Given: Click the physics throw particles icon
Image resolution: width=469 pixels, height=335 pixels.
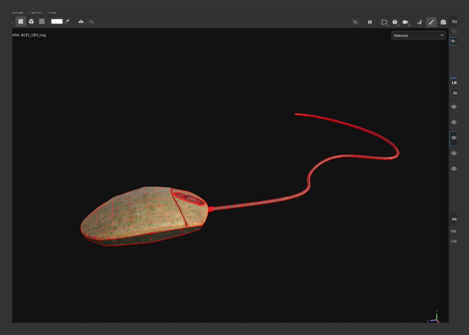Looking at the screenshot, I should (x=419, y=21).
